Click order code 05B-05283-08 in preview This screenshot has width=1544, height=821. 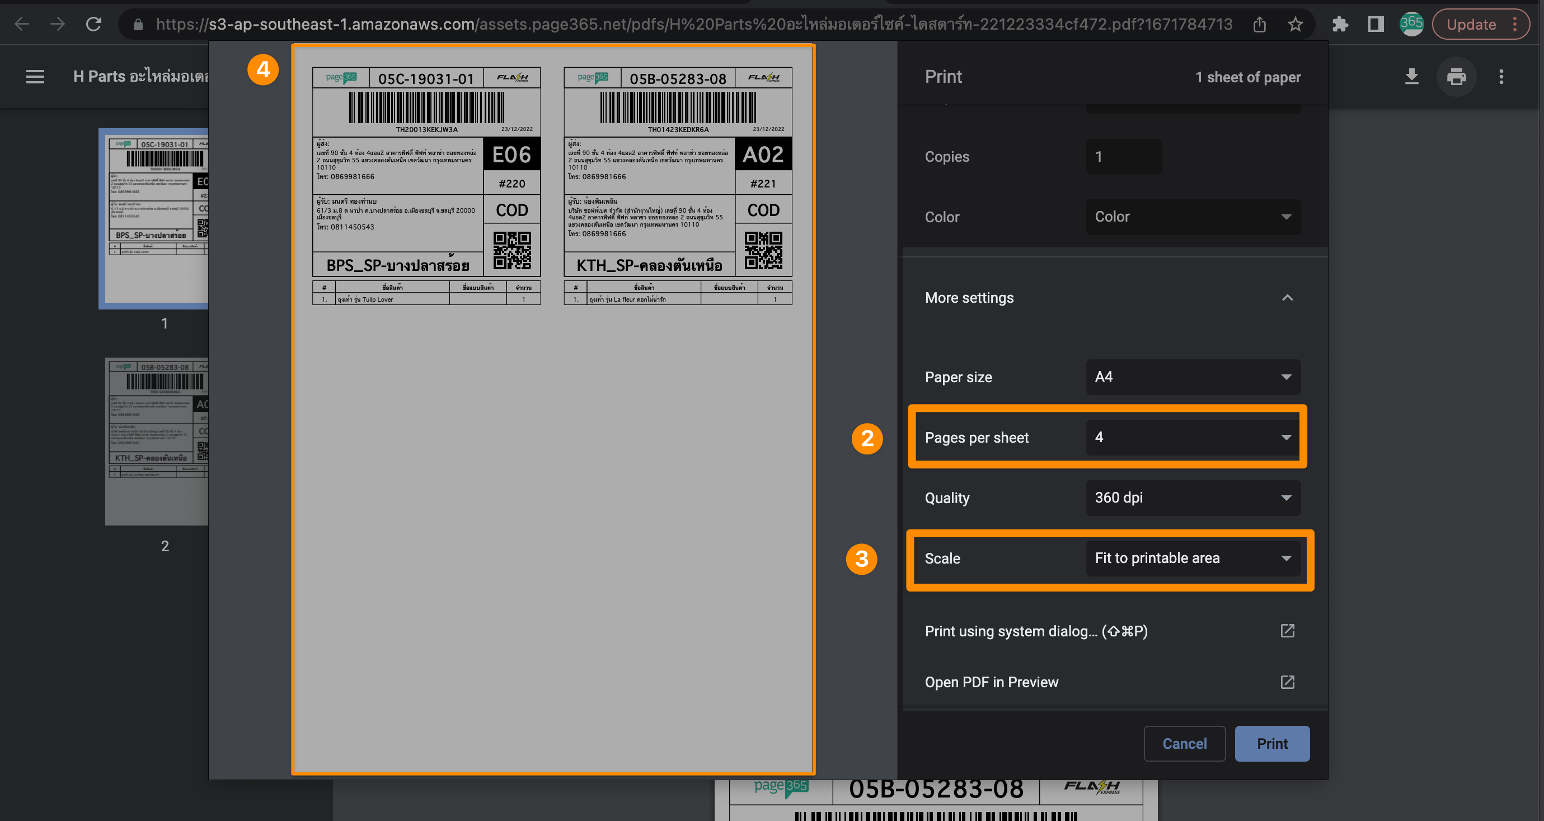pos(678,78)
